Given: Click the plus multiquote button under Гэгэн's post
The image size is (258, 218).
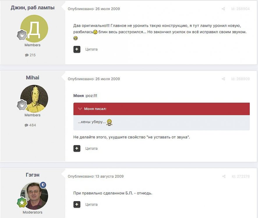Looking at the screenshot, I should (77, 205).
